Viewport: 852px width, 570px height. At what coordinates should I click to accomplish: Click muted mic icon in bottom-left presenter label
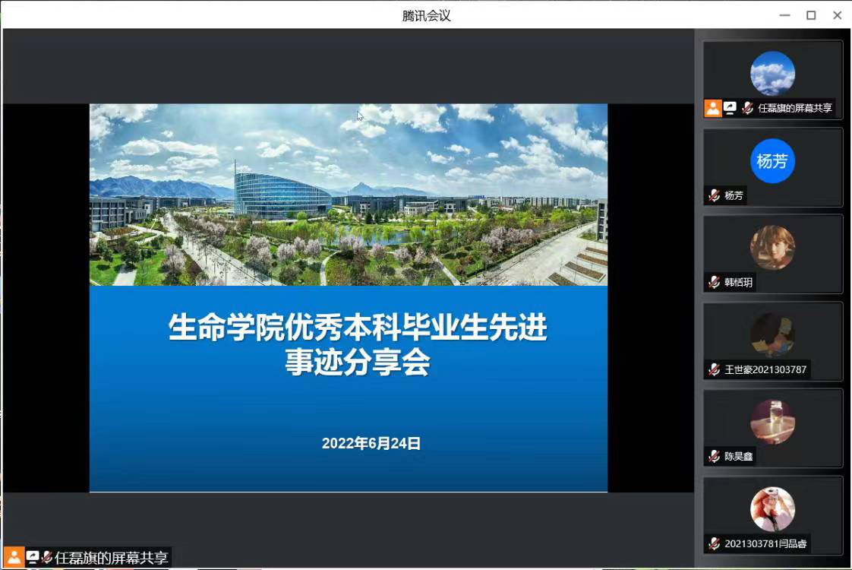point(47,557)
